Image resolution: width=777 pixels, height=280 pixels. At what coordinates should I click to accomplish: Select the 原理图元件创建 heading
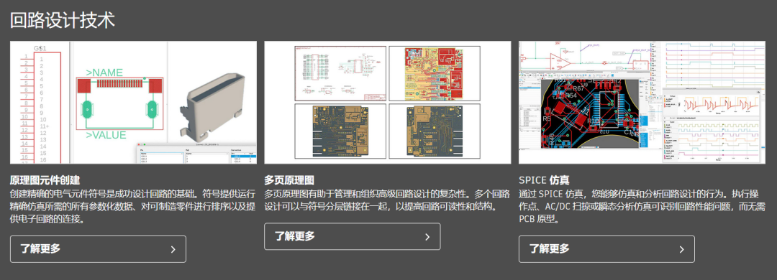click(45, 180)
